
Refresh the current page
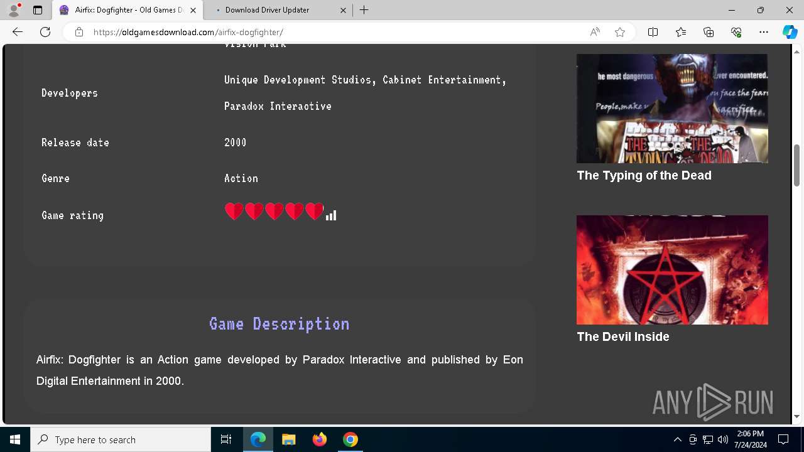[x=45, y=32]
